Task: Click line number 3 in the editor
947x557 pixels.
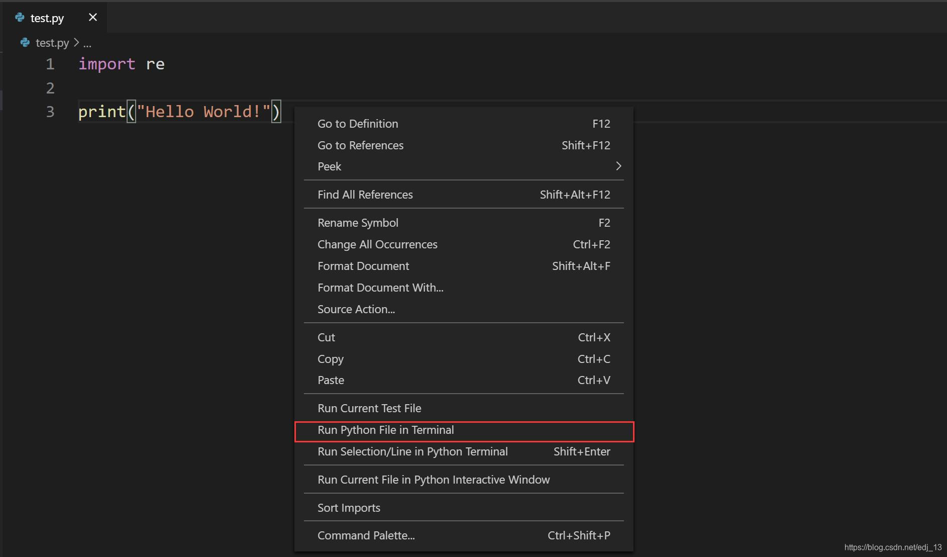Action: coord(50,112)
